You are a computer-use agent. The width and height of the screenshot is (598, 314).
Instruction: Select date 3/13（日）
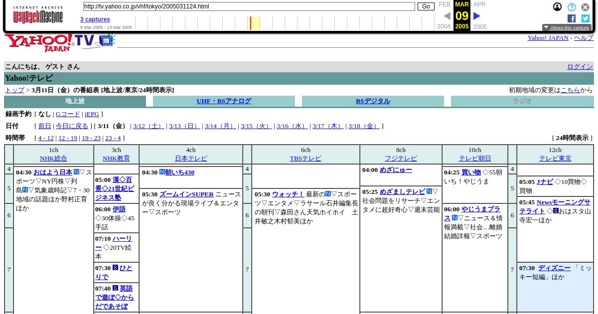click(x=184, y=126)
